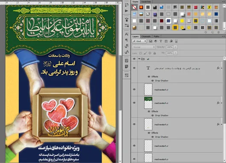Filter layers by adjustment layers icon
The height and width of the screenshot is (163, 226).
click(156, 41)
